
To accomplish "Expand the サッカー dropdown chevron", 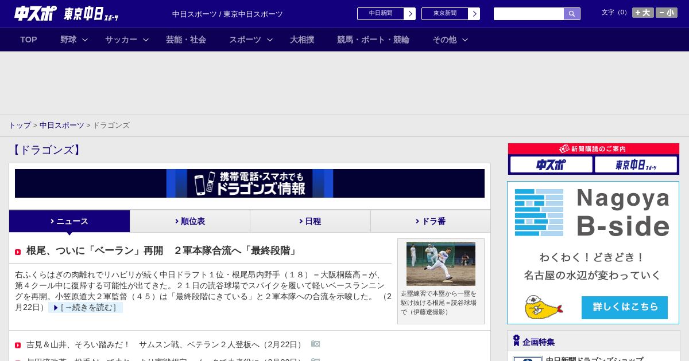I will pyautogui.click(x=146, y=40).
